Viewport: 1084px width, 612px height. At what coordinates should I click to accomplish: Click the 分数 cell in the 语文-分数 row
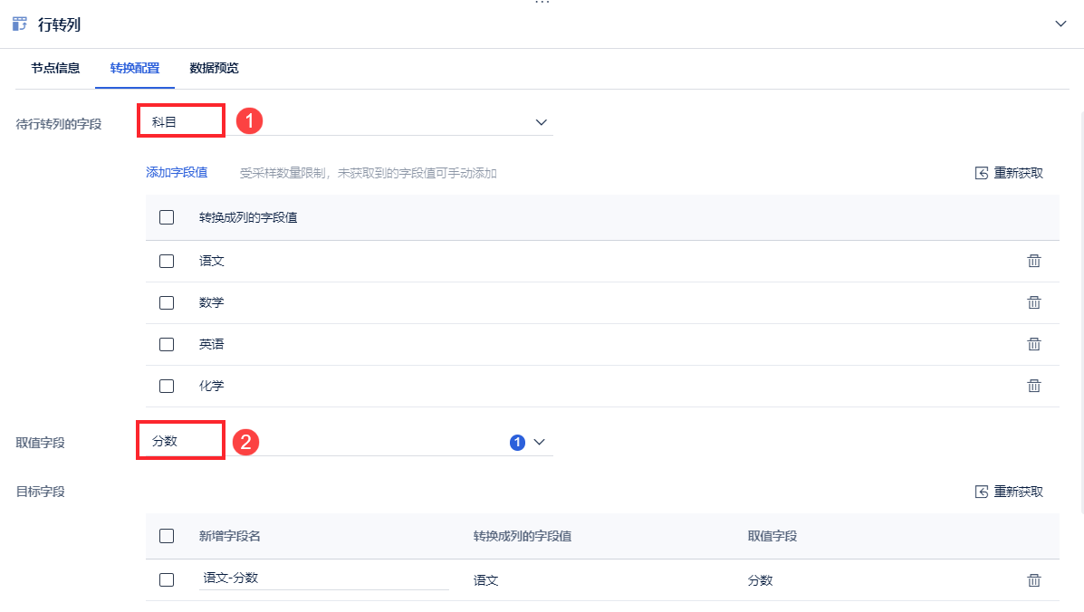(761, 580)
